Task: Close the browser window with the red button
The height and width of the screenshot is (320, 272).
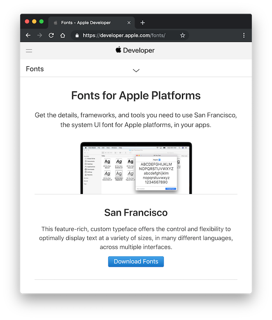Action: tap(27, 21)
